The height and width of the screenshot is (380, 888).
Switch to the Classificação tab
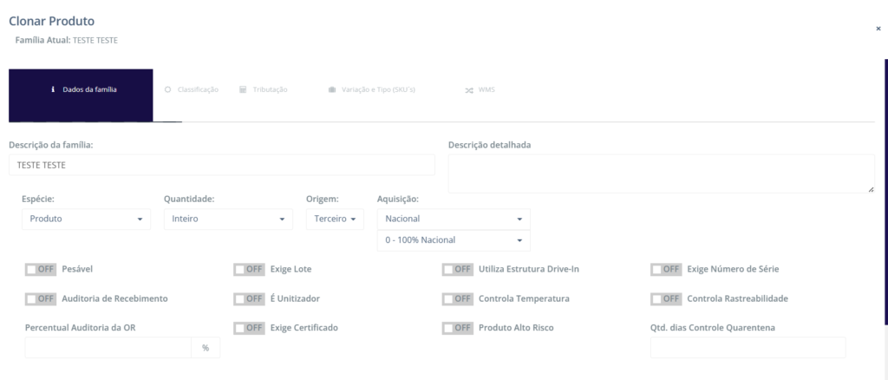point(198,89)
